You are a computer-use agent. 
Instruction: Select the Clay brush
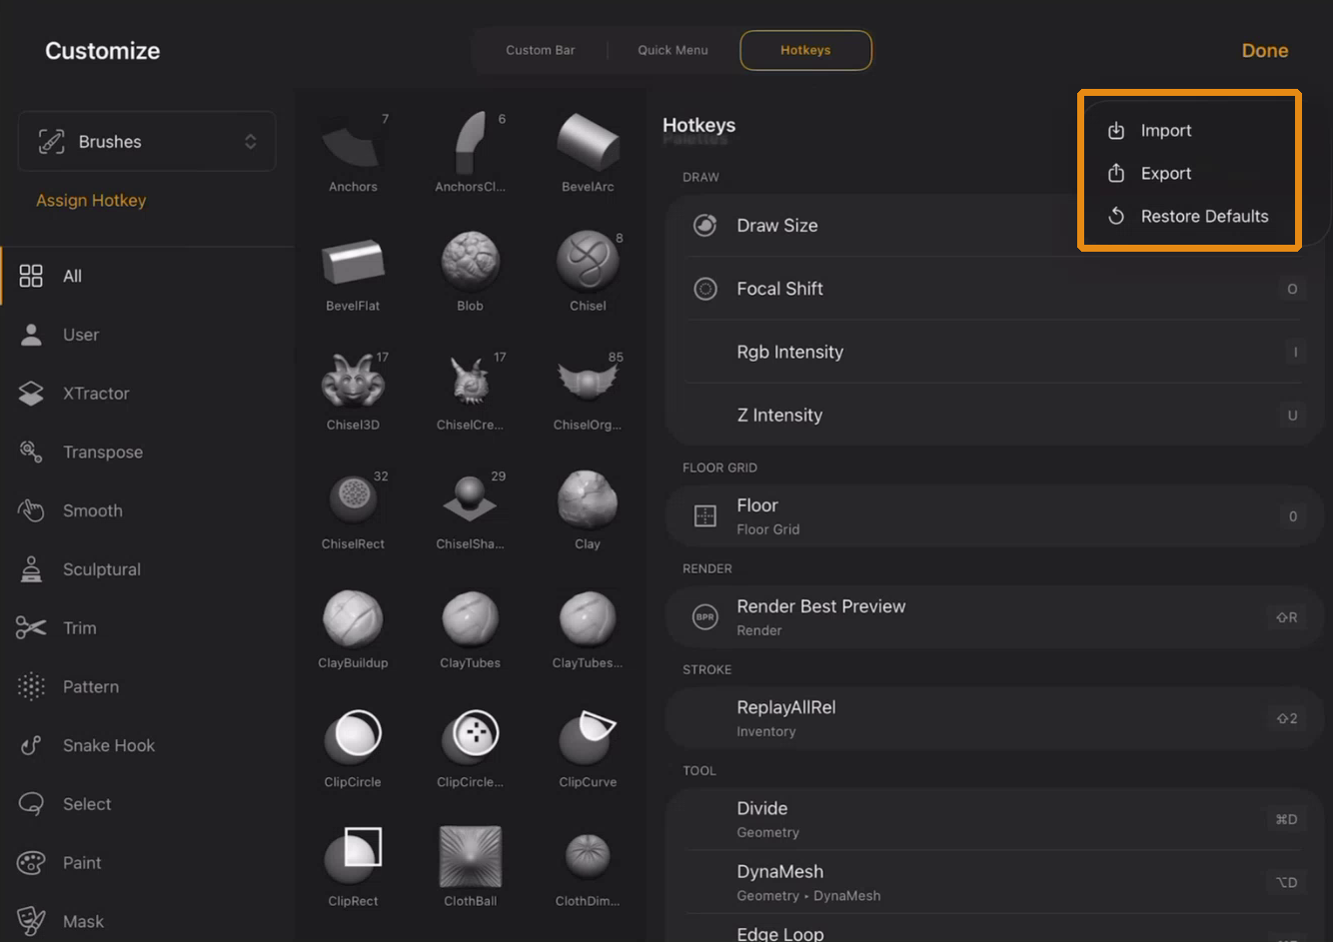point(588,508)
